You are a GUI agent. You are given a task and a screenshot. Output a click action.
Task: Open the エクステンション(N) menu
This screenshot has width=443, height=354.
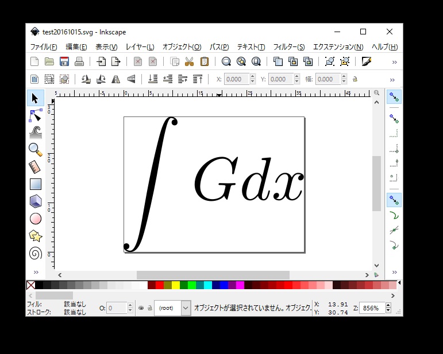point(338,47)
